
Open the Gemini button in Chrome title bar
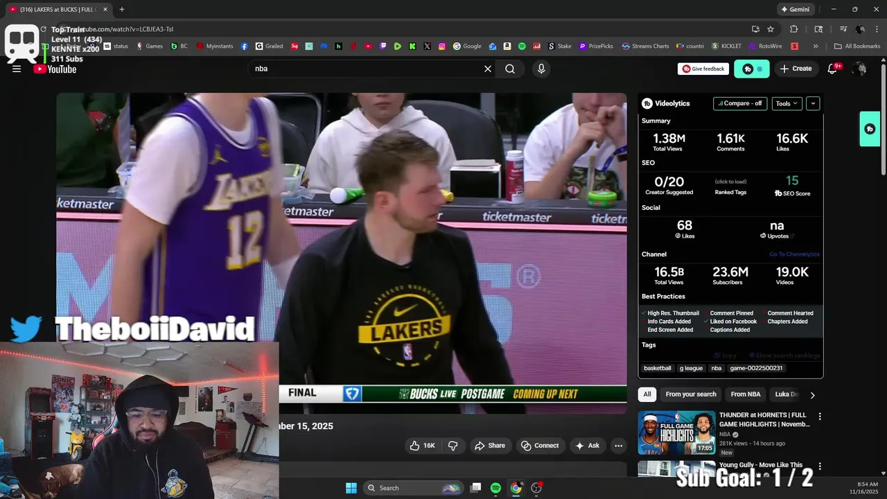click(795, 9)
